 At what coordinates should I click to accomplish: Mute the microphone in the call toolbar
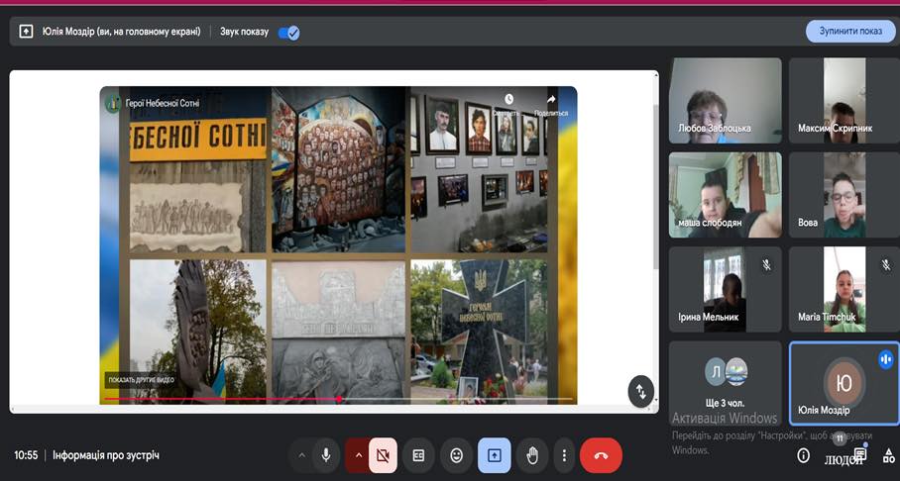click(325, 455)
